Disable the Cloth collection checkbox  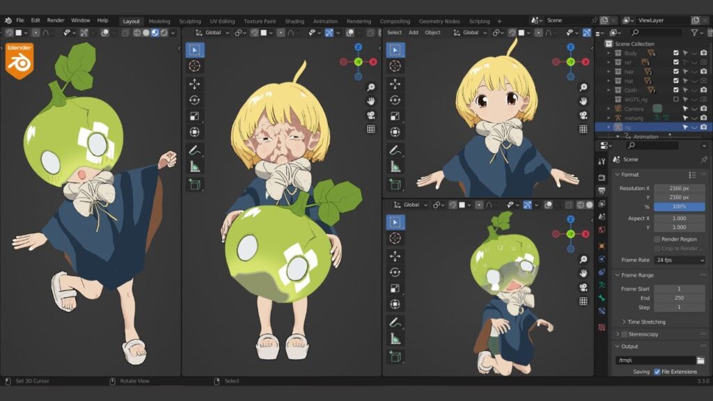coord(675,90)
